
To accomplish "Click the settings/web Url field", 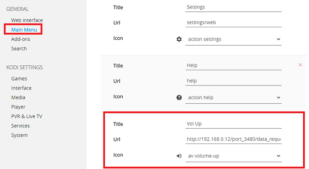I will pyautogui.click(x=233, y=23).
